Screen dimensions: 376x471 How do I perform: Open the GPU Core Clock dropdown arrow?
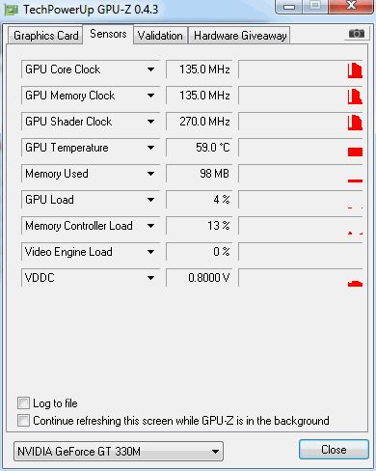click(150, 69)
